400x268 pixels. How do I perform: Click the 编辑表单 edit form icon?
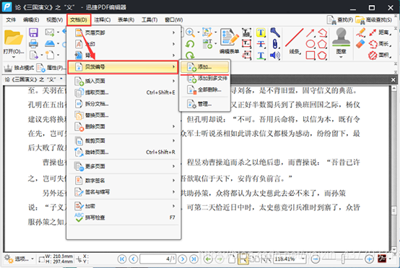tap(229, 41)
